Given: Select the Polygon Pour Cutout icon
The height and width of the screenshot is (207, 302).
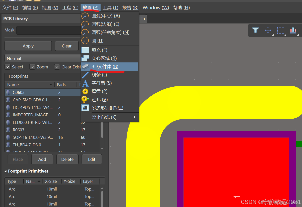Looking at the screenshot, I should click(x=85, y=108).
